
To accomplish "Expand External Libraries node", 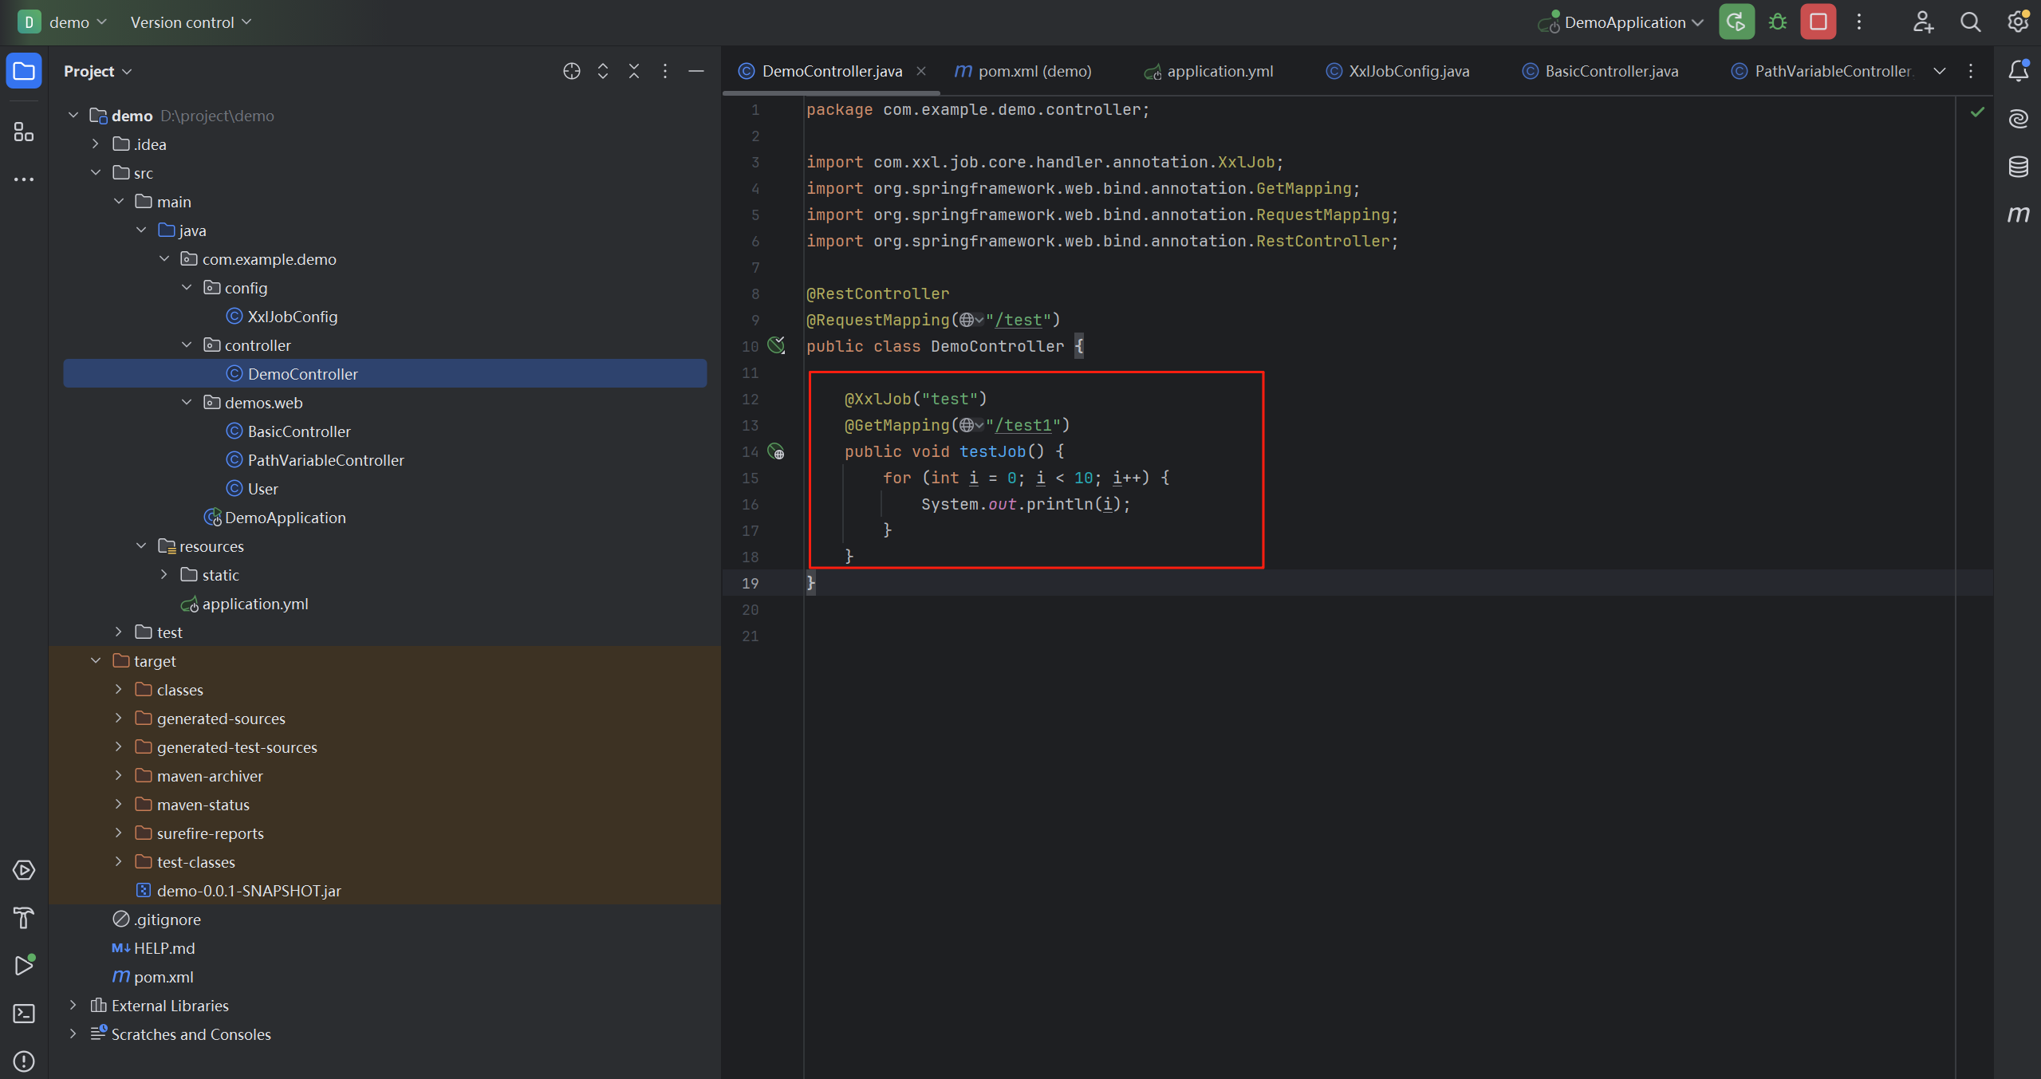I will (x=73, y=1006).
